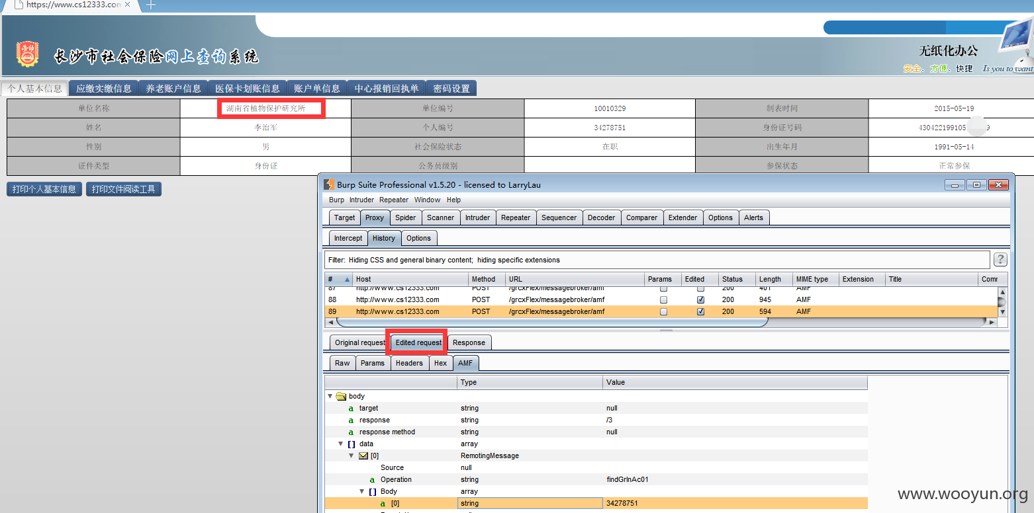
Task: Open the Help menu
Action: tap(453, 200)
